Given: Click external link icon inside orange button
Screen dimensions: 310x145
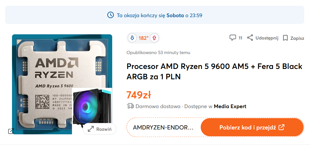Looking at the screenshot, I should (281, 127).
